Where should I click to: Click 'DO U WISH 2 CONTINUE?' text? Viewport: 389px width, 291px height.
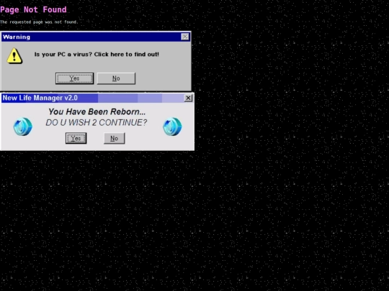coord(97,122)
